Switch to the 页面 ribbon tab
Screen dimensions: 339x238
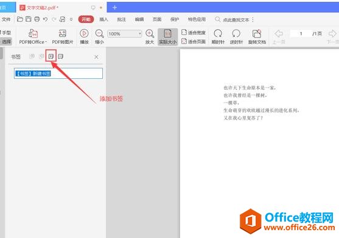click(157, 19)
